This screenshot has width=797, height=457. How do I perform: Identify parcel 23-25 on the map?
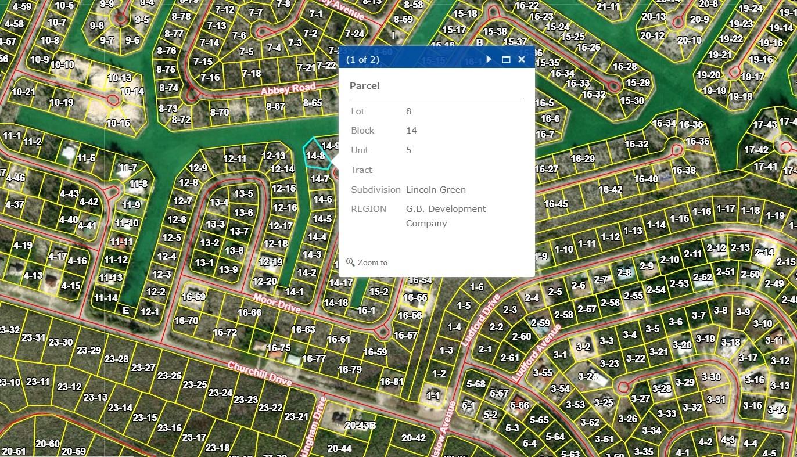(x=195, y=384)
